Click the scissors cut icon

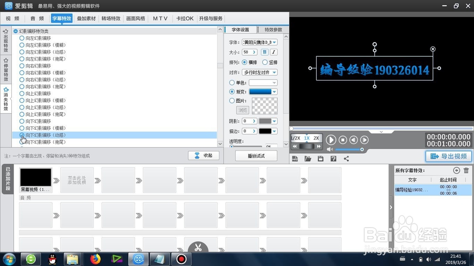point(198,248)
